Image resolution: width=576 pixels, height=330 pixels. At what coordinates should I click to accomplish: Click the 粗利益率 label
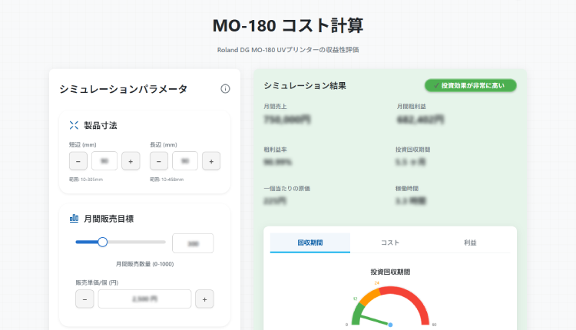point(275,150)
